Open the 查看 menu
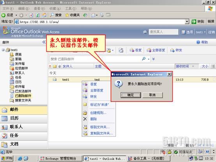 point(39,9)
